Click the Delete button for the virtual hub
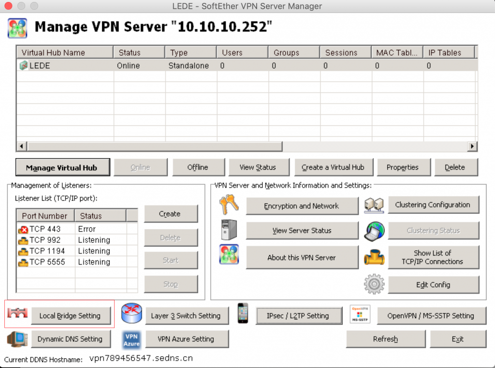This screenshot has height=368, width=495. tap(456, 167)
